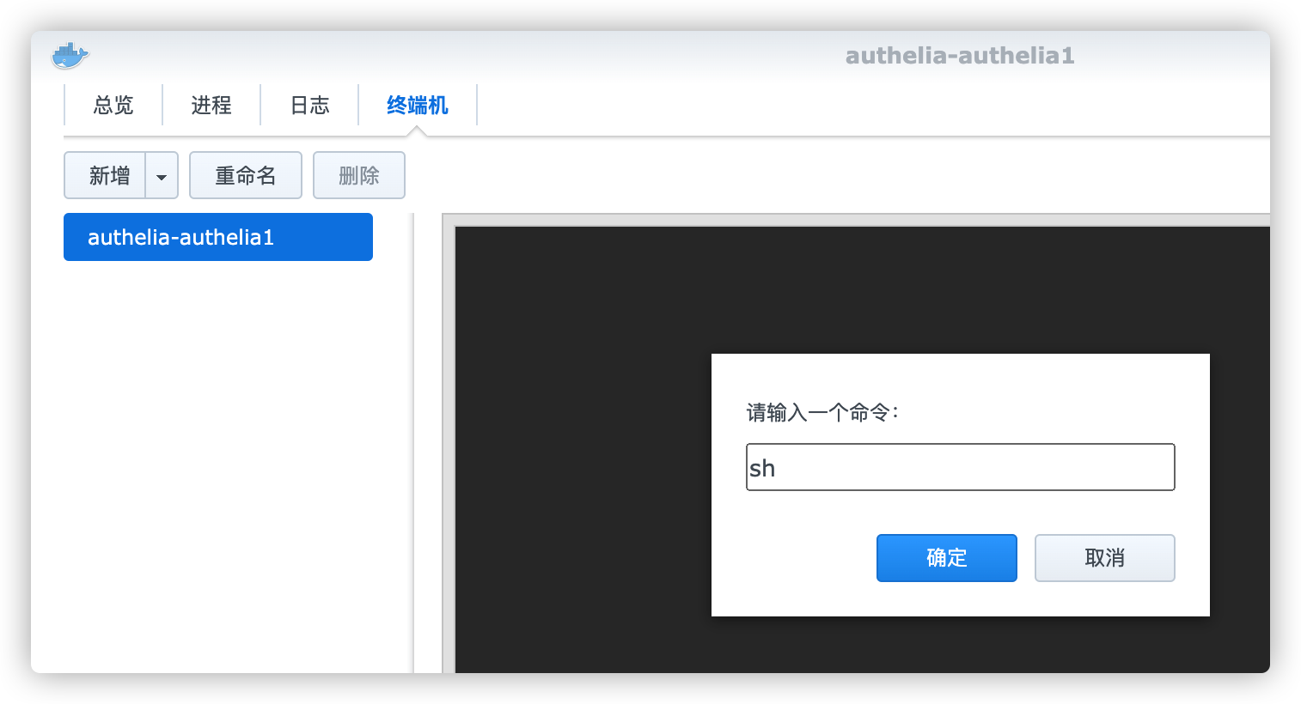Image resolution: width=1301 pixels, height=704 pixels.
Task: Confirm the command with 确定
Action: [x=946, y=558]
